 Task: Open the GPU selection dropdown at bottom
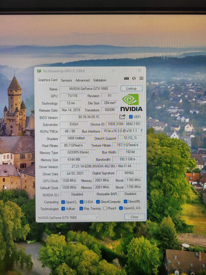click(x=68, y=218)
